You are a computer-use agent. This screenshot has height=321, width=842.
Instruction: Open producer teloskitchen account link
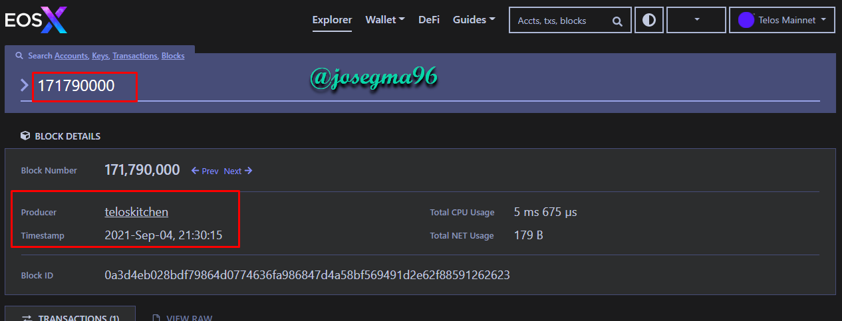point(136,212)
